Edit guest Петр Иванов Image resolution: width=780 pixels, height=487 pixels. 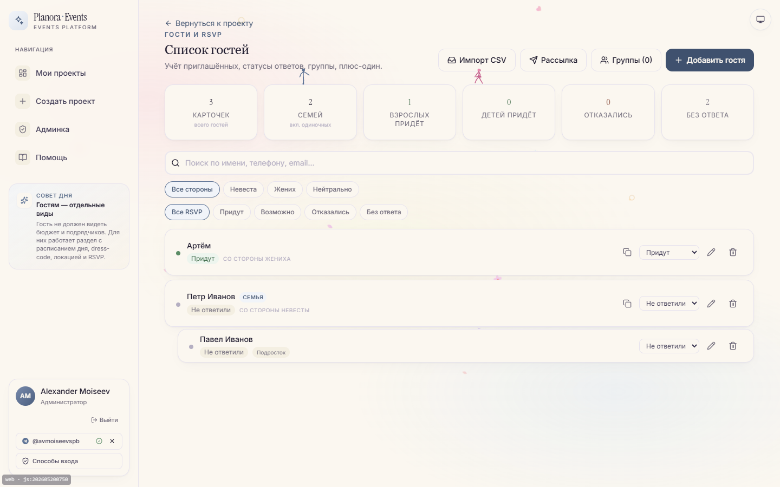711,304
